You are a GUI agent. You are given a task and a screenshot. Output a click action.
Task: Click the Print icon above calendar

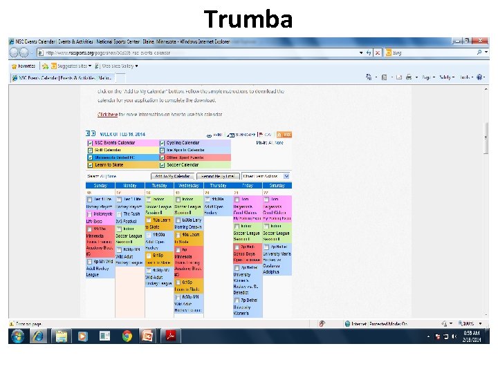click(209, 135)
